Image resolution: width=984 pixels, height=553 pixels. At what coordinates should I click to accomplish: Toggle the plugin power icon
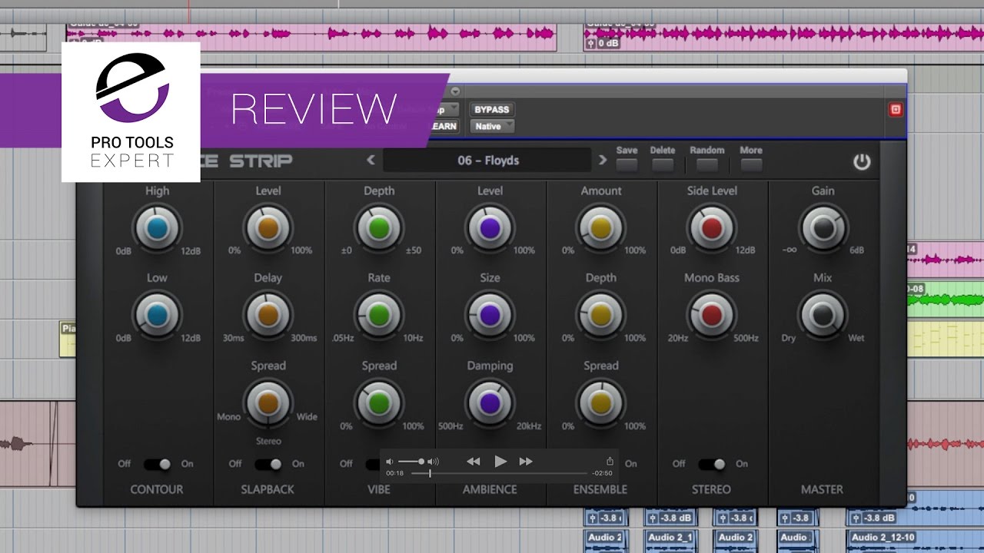click(x=862, y=161)
